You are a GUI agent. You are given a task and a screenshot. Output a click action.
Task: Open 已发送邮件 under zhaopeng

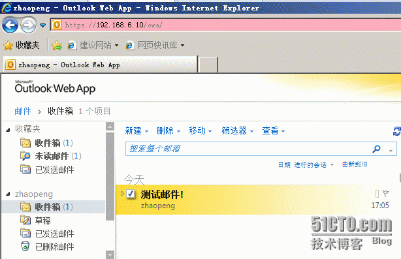(x=54, y=234)
